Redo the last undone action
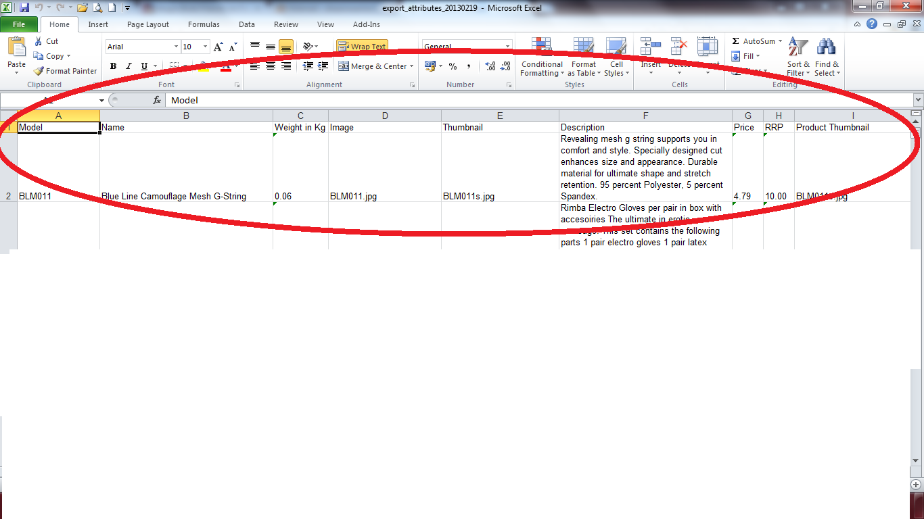 tap(60, 8)
